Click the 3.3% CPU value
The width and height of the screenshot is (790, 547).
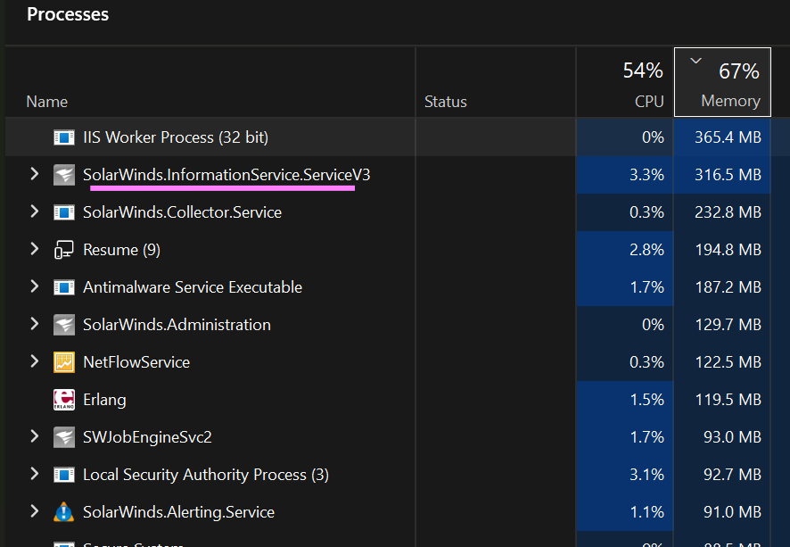(647, 175)
